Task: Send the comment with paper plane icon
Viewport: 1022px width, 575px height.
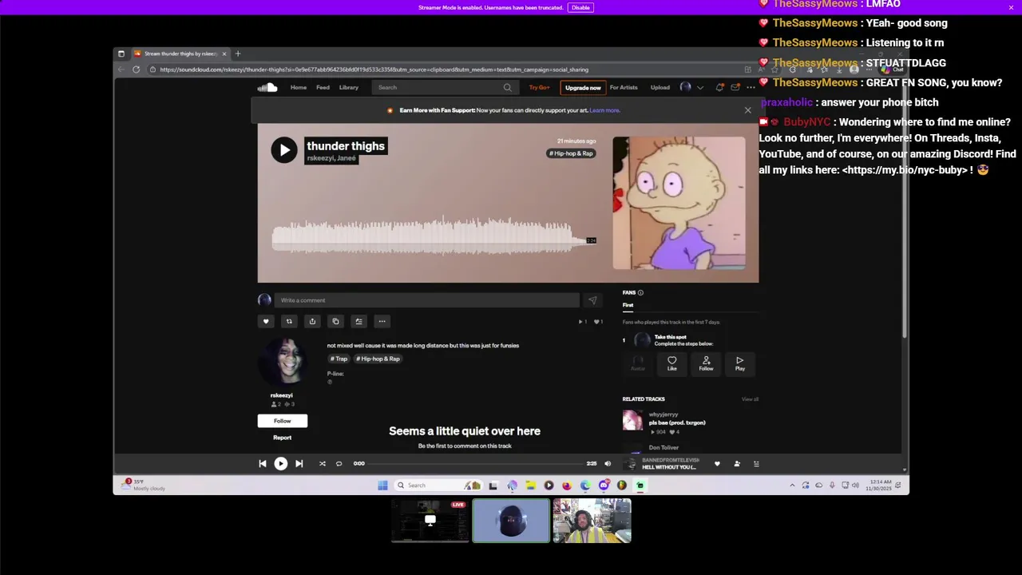Action: [x=592, y=300]
